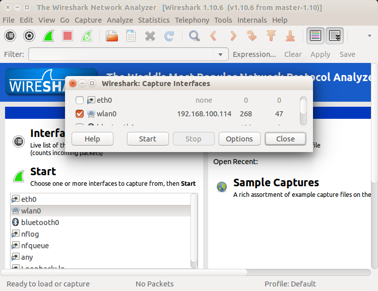
Task: Click the Sample Captures globe icon
Action: pyautogui.click(x=222, y=187)
